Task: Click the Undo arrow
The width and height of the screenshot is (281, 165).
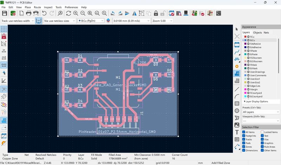Action: click(x=44, y=13)
